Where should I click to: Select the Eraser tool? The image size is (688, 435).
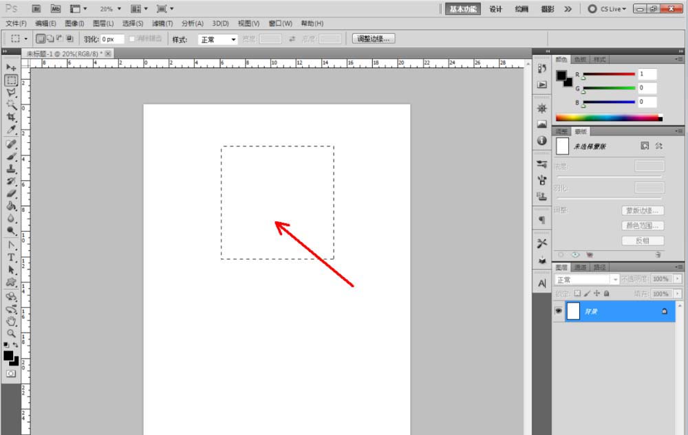pos(11,194)
